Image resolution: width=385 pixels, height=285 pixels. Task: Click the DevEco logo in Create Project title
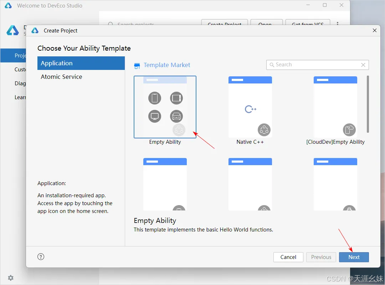coord(35,30)
